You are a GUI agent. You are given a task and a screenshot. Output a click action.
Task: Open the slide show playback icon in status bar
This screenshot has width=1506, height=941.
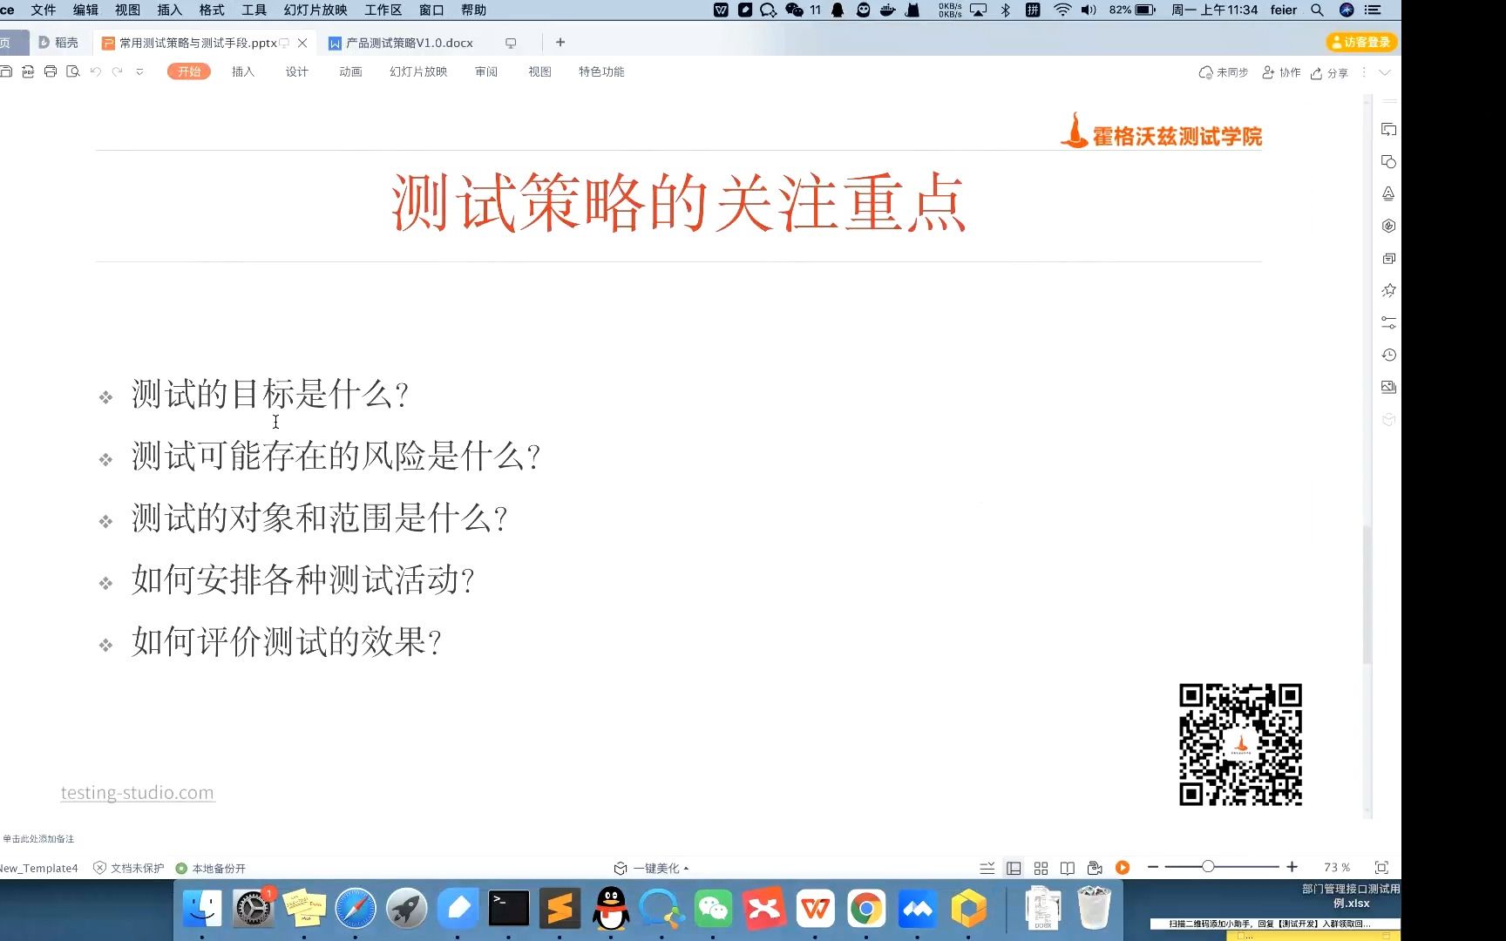coord(1122,867)
